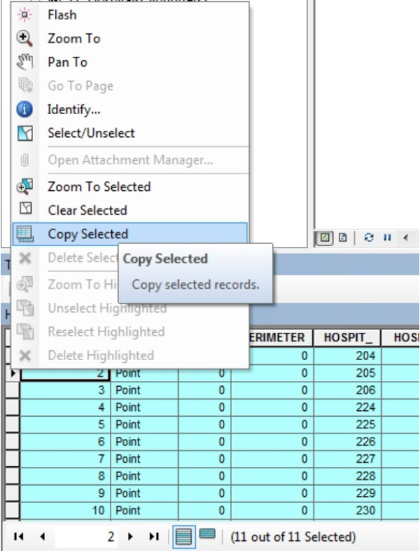The image size is (420, 551).
Task: Click the Flash icon in context menu
Action: (x=24, y=15)
